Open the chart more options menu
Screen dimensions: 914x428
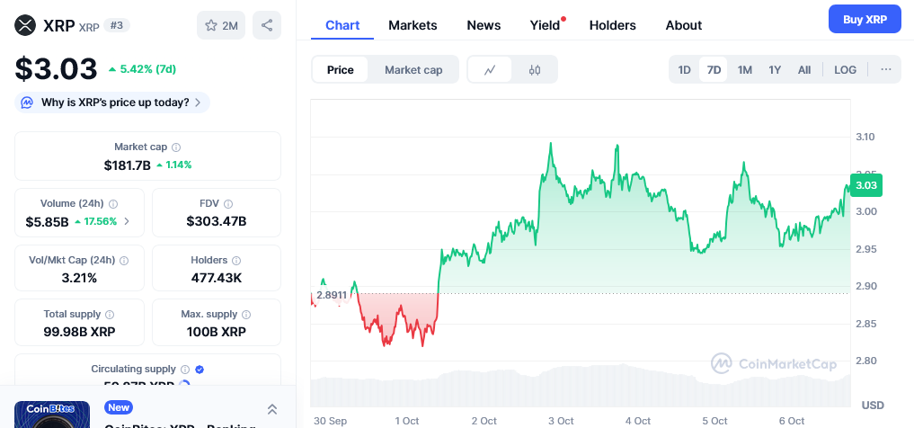point(885,70)
